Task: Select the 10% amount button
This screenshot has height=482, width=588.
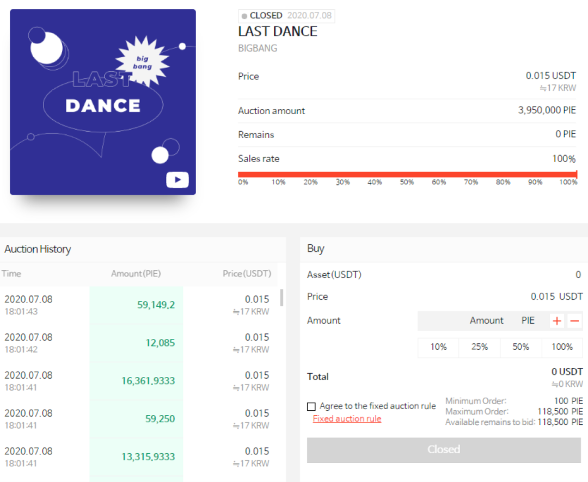Action: [x=438, y=347]
